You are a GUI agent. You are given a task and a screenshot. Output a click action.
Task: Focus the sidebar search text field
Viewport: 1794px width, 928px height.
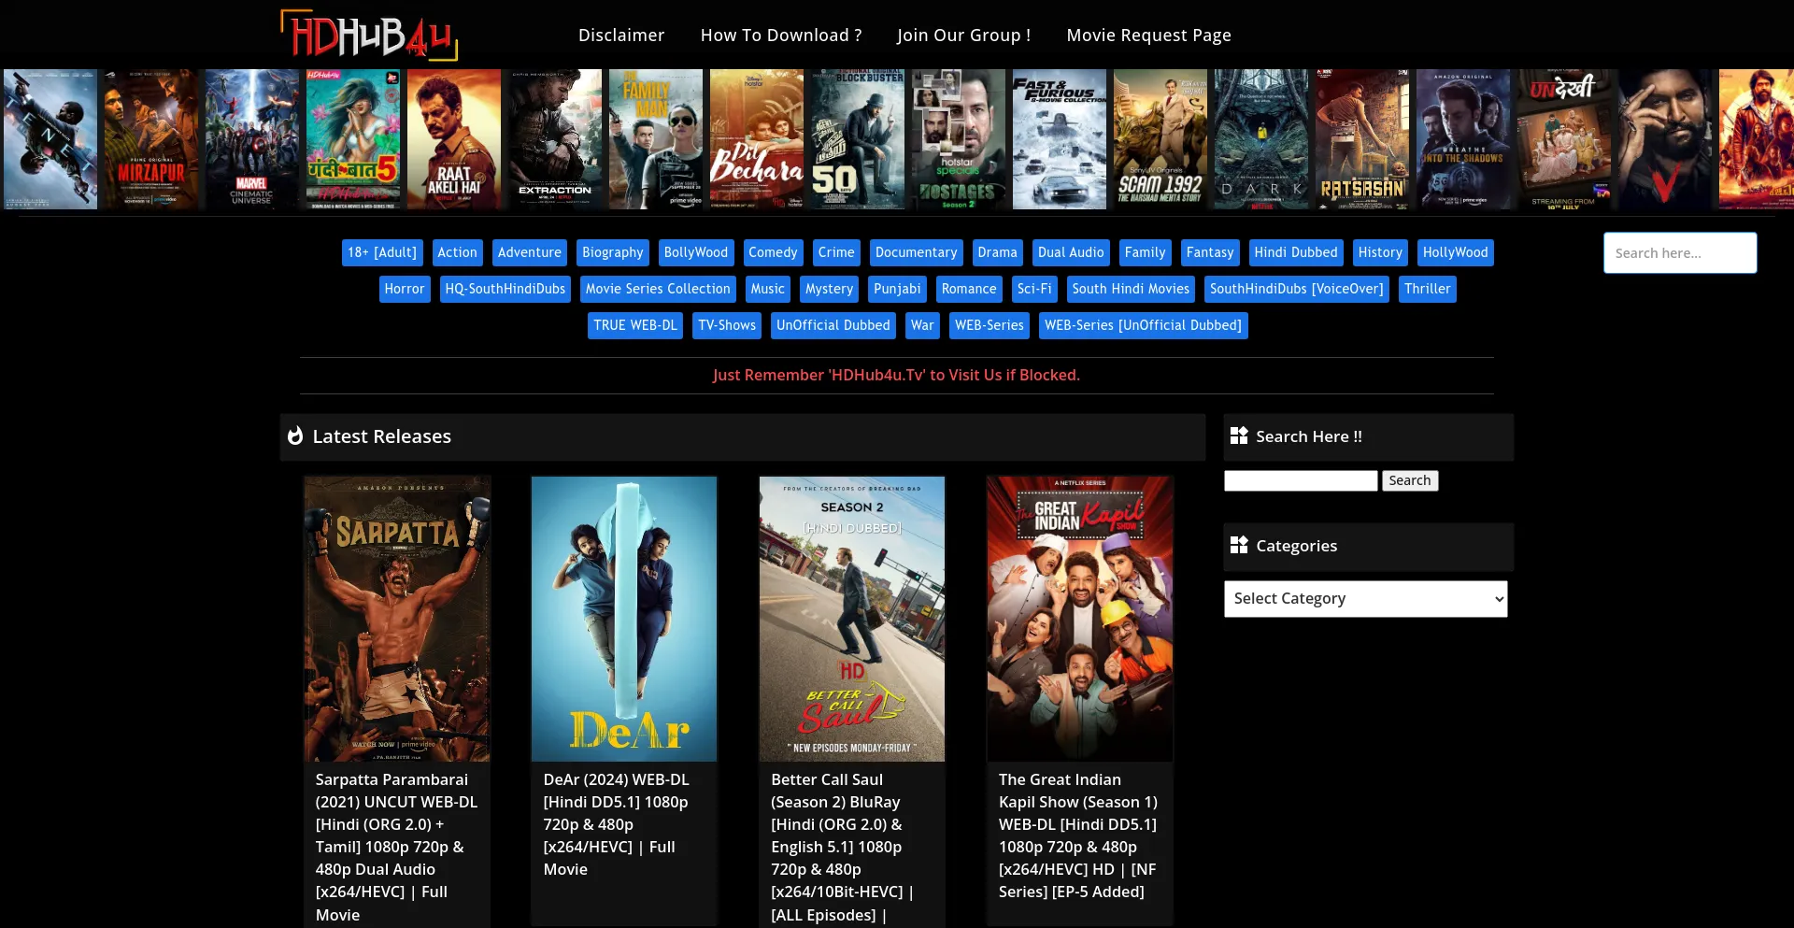(x=1301, y=480)
